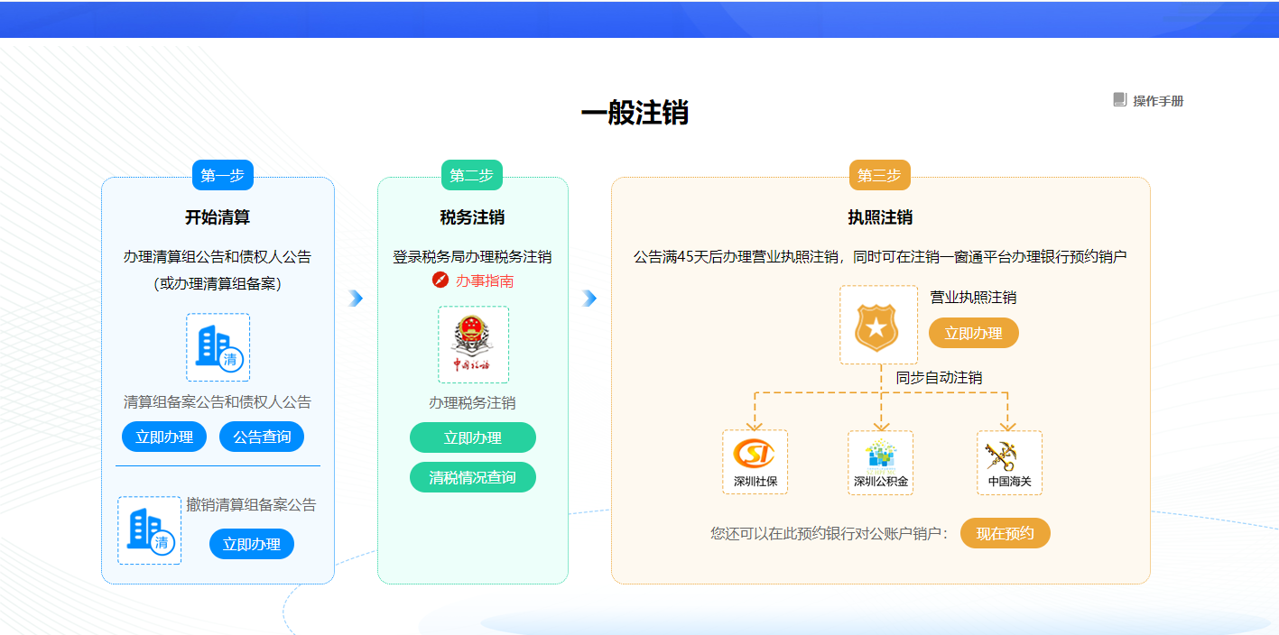Click 现在预约 to book bank account closure
Image resolution: width=1279 pixels, height=635 pixels.
[x=1005, y=533]
